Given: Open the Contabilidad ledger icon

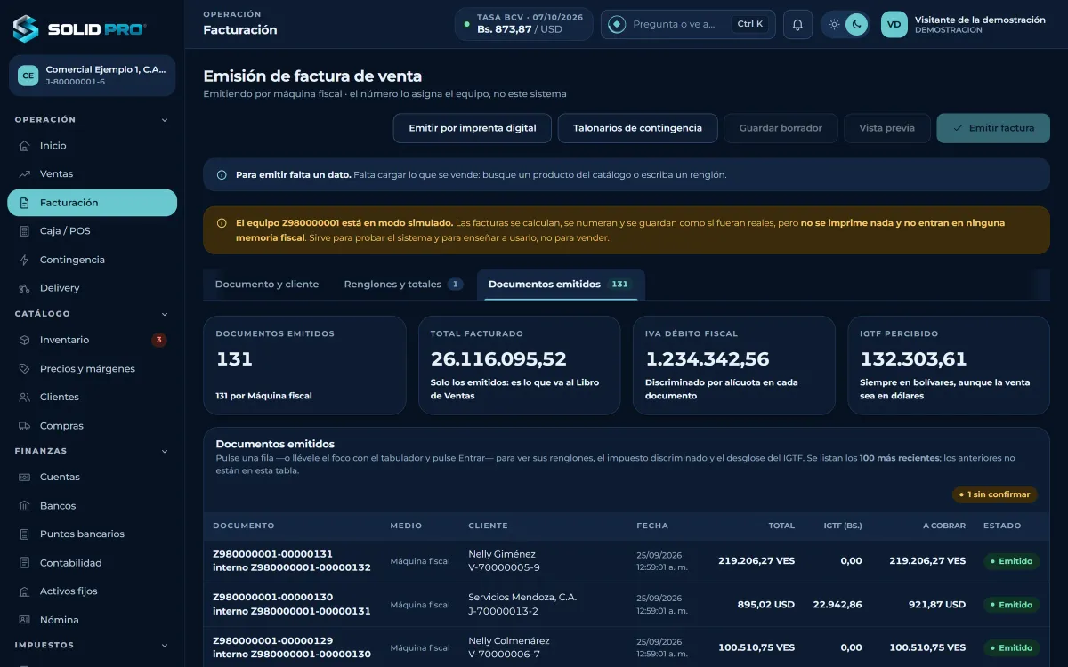Looking at the screenshot, I should tap(24, 563).
